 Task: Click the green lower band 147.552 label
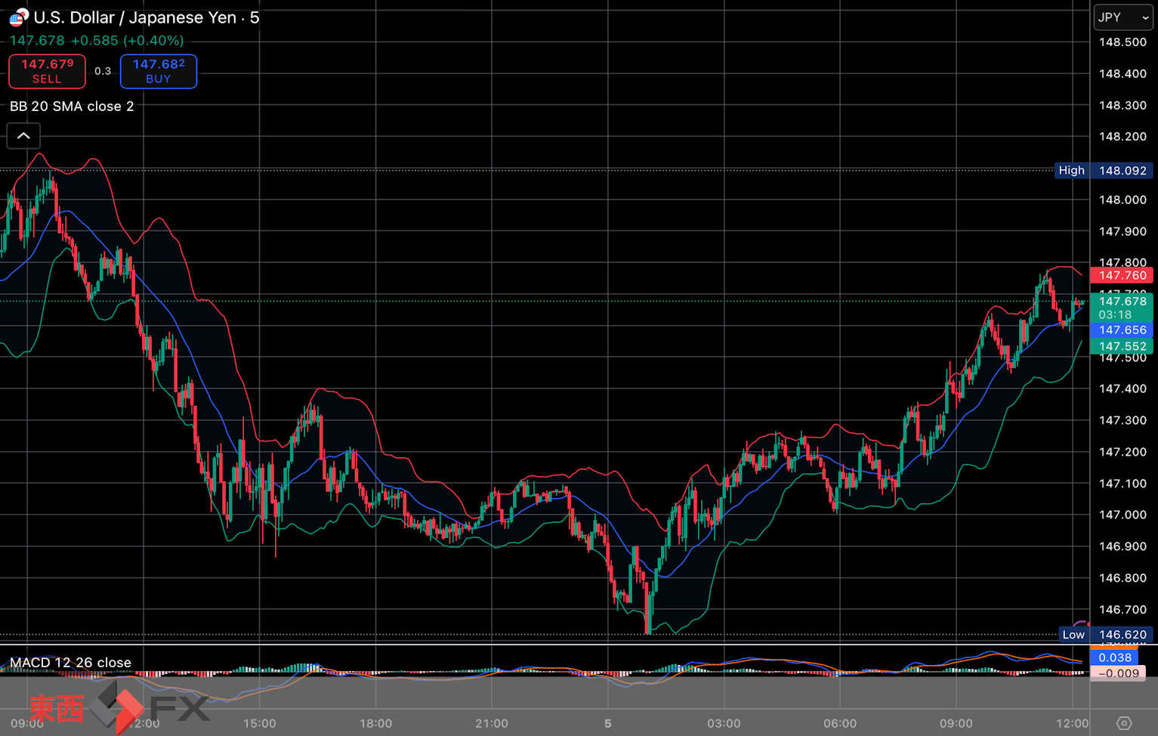1122,346
